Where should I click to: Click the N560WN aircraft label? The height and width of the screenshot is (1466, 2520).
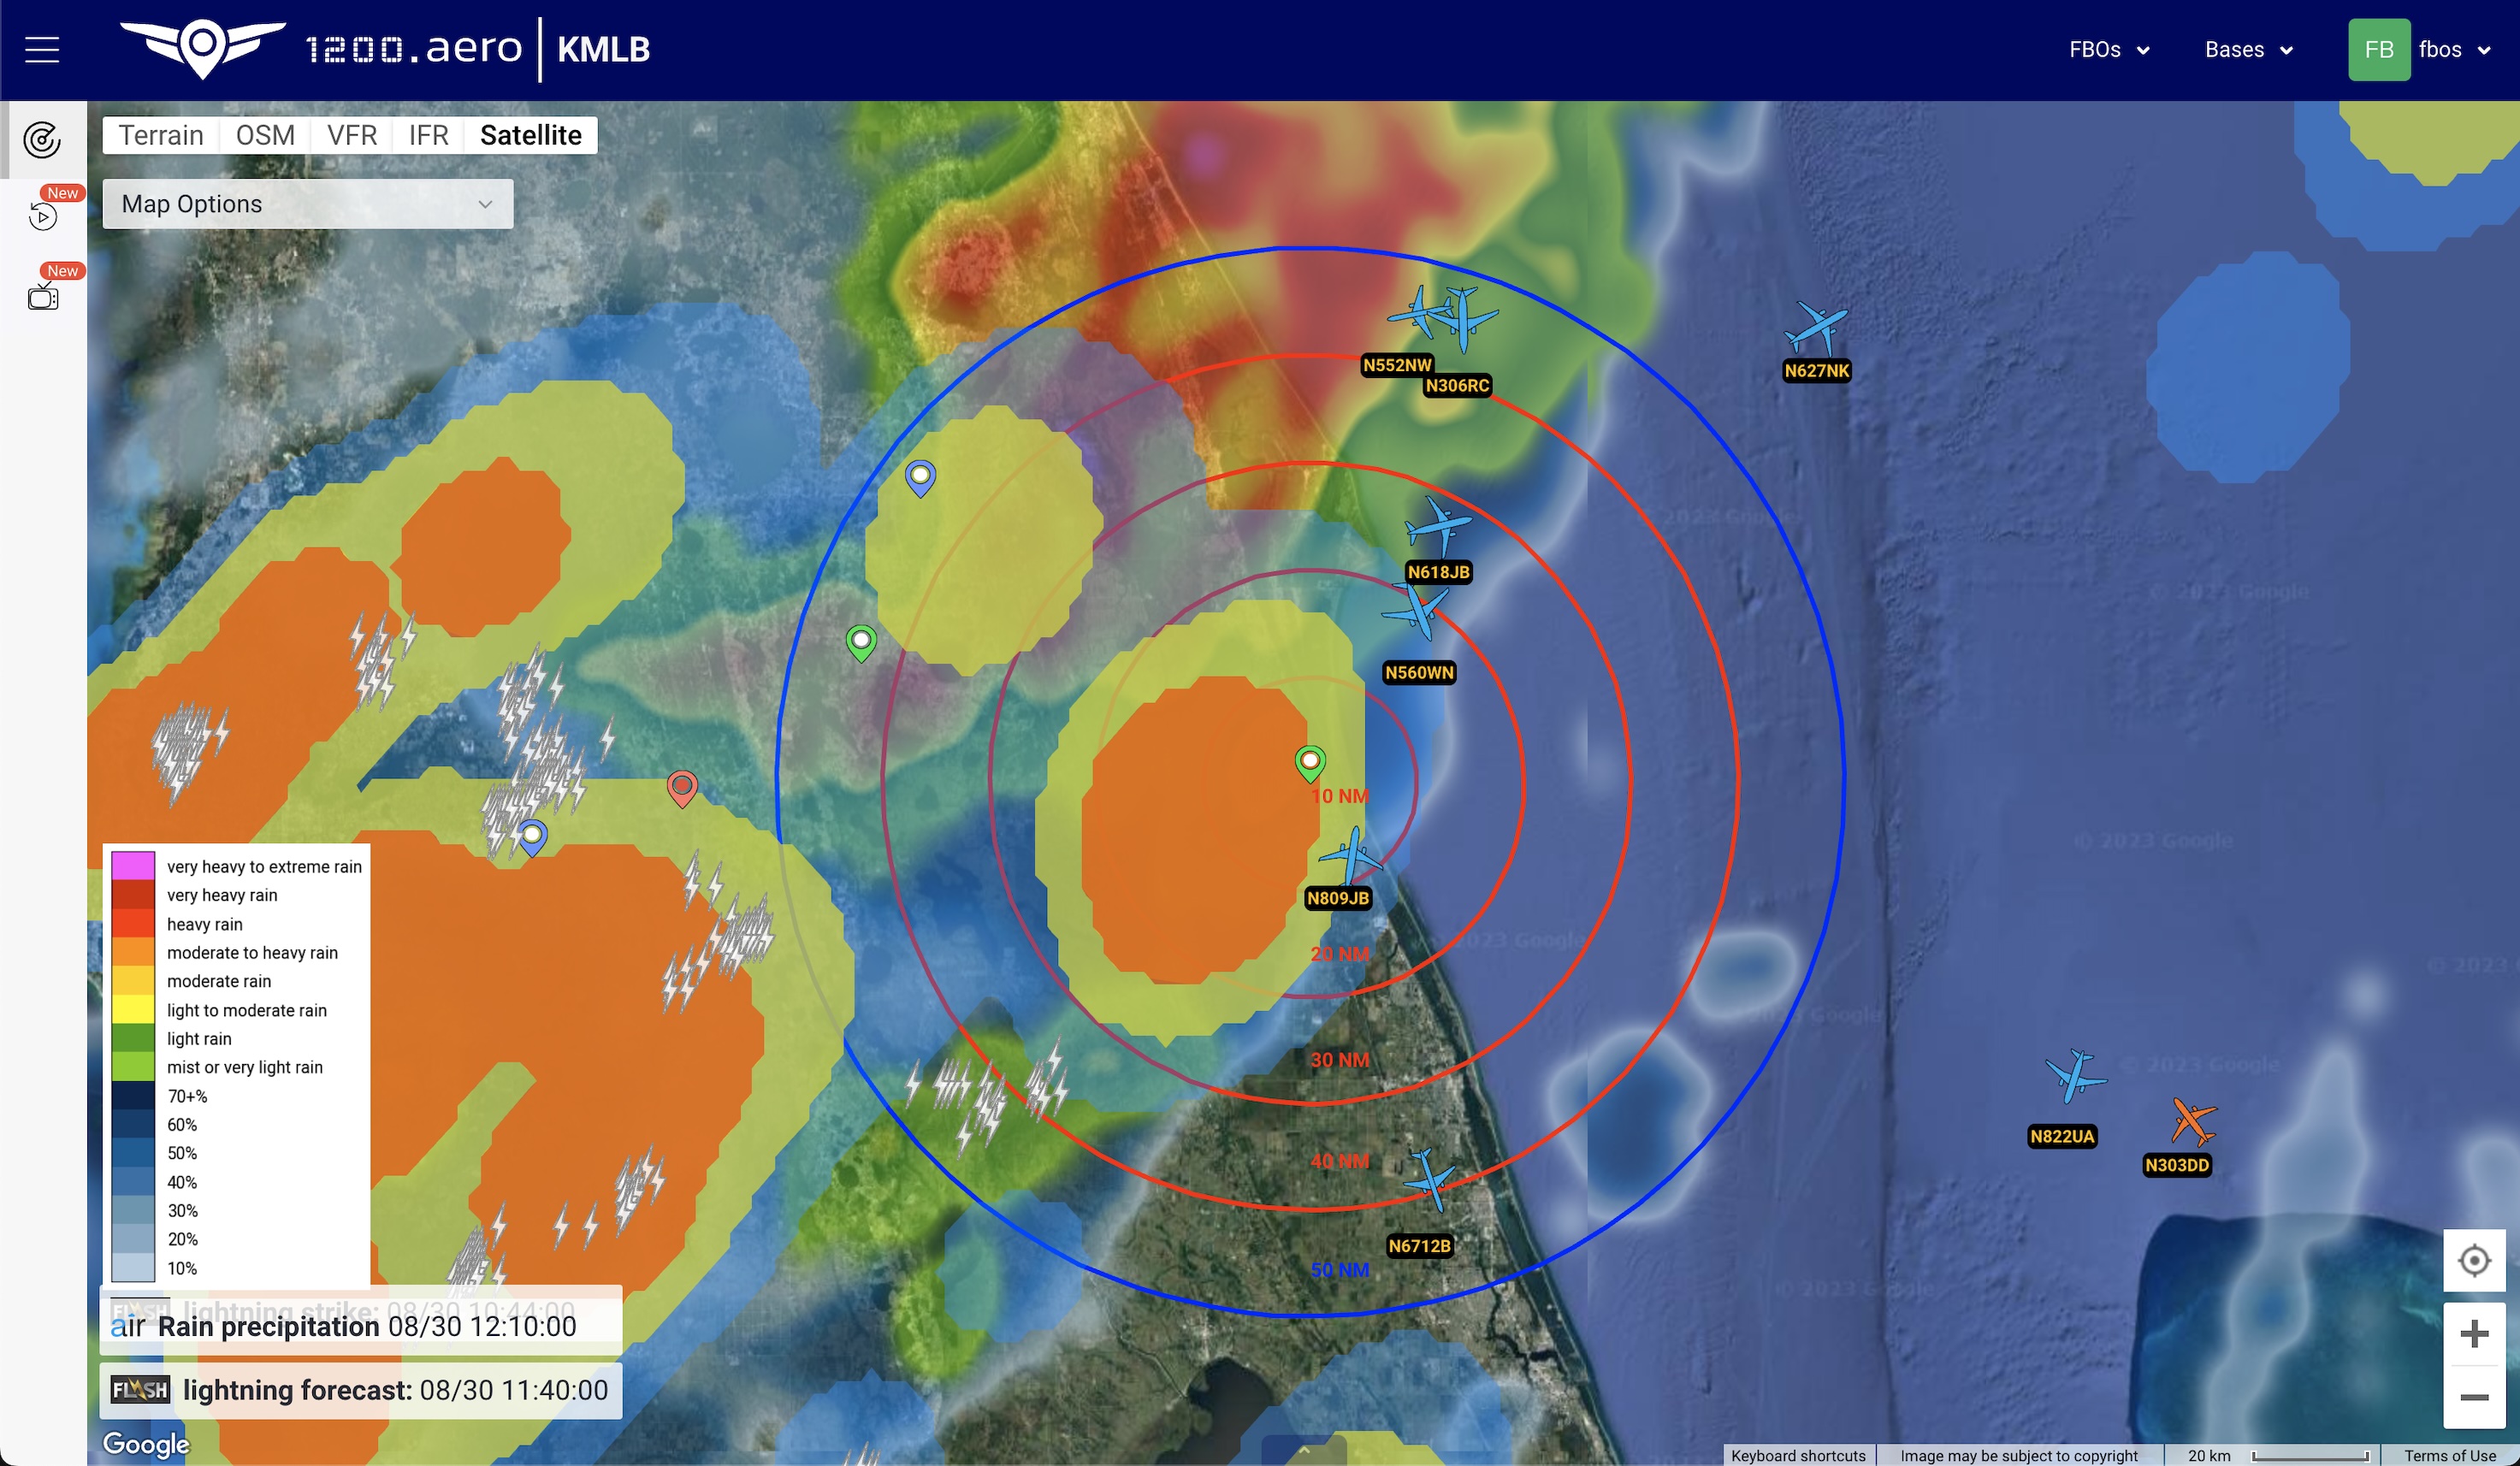(x=1419, y=672)
